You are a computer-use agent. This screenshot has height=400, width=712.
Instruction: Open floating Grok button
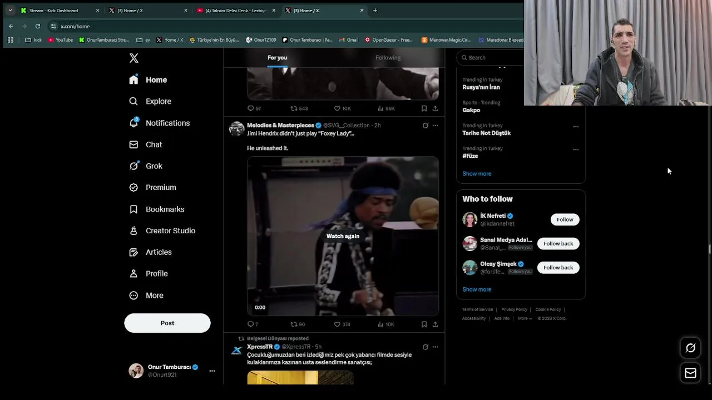(x=690, y=348)
